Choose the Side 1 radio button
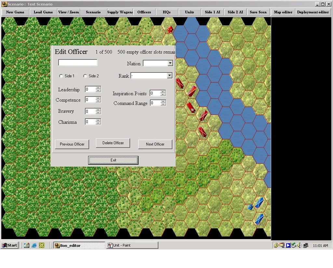The height and width of the screenshot is (268, 333). pyautogui.click(x=61, y=76)
